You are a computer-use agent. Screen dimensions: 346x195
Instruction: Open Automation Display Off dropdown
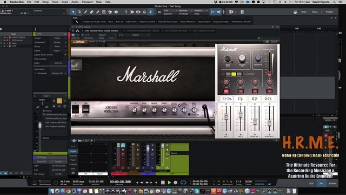click(59, 74)
